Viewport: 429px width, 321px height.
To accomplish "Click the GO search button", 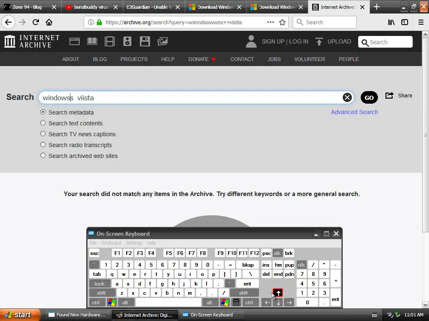I will click(x=369, y=97).
